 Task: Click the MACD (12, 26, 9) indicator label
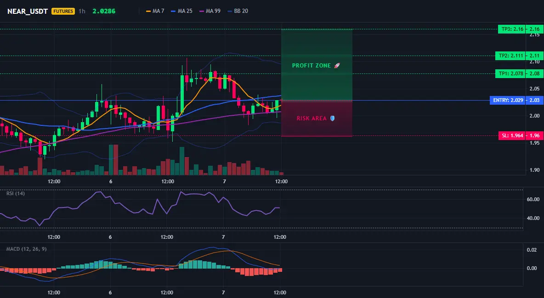click(x=26, y=249)
